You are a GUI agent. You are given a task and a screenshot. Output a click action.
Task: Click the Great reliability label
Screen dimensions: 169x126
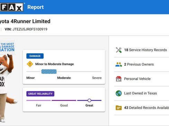coord(89,105)
